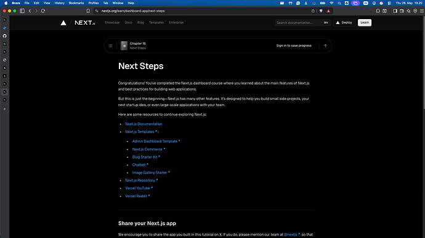Open the History menu
The width and height of the screenshot is (425, 238).
click(59, 3)
